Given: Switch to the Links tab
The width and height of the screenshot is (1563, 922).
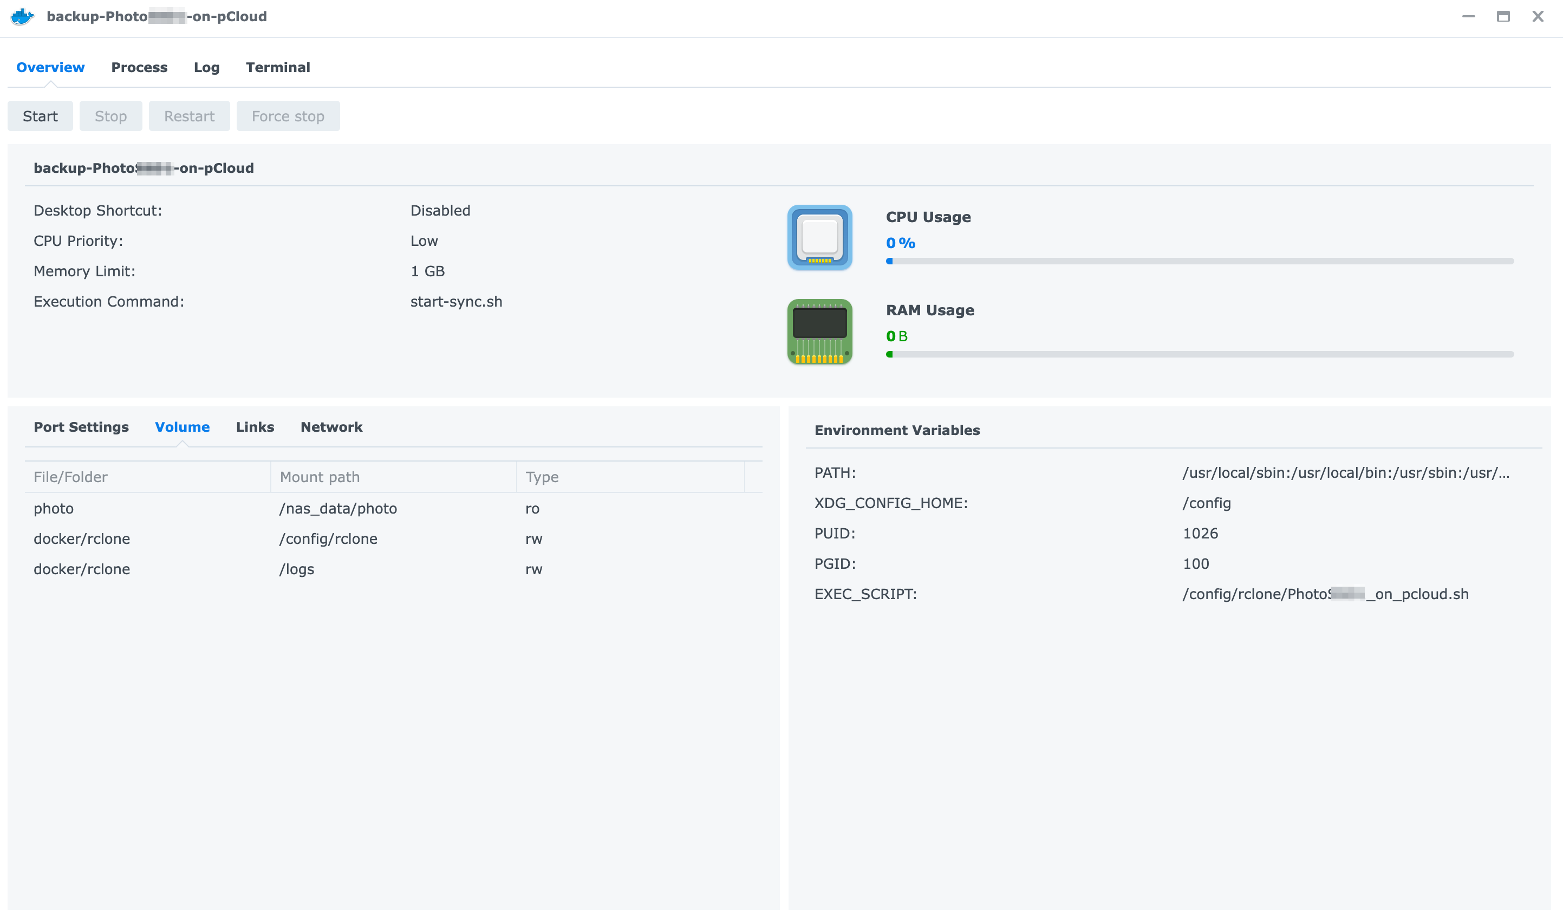Looking at the screenshot, I should coord(255,427).
